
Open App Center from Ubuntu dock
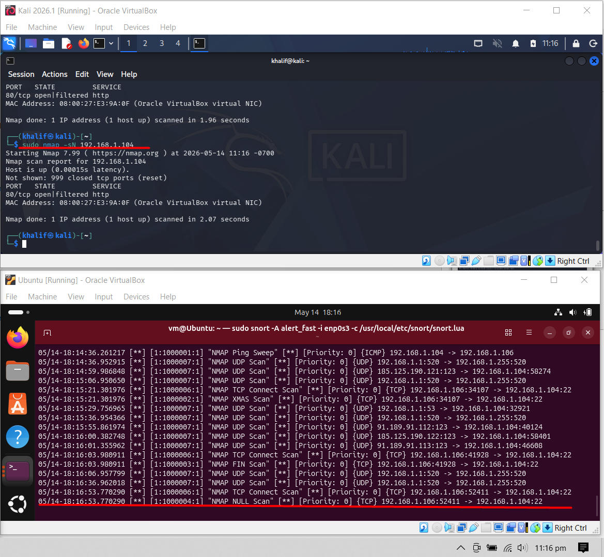(18, 404)
